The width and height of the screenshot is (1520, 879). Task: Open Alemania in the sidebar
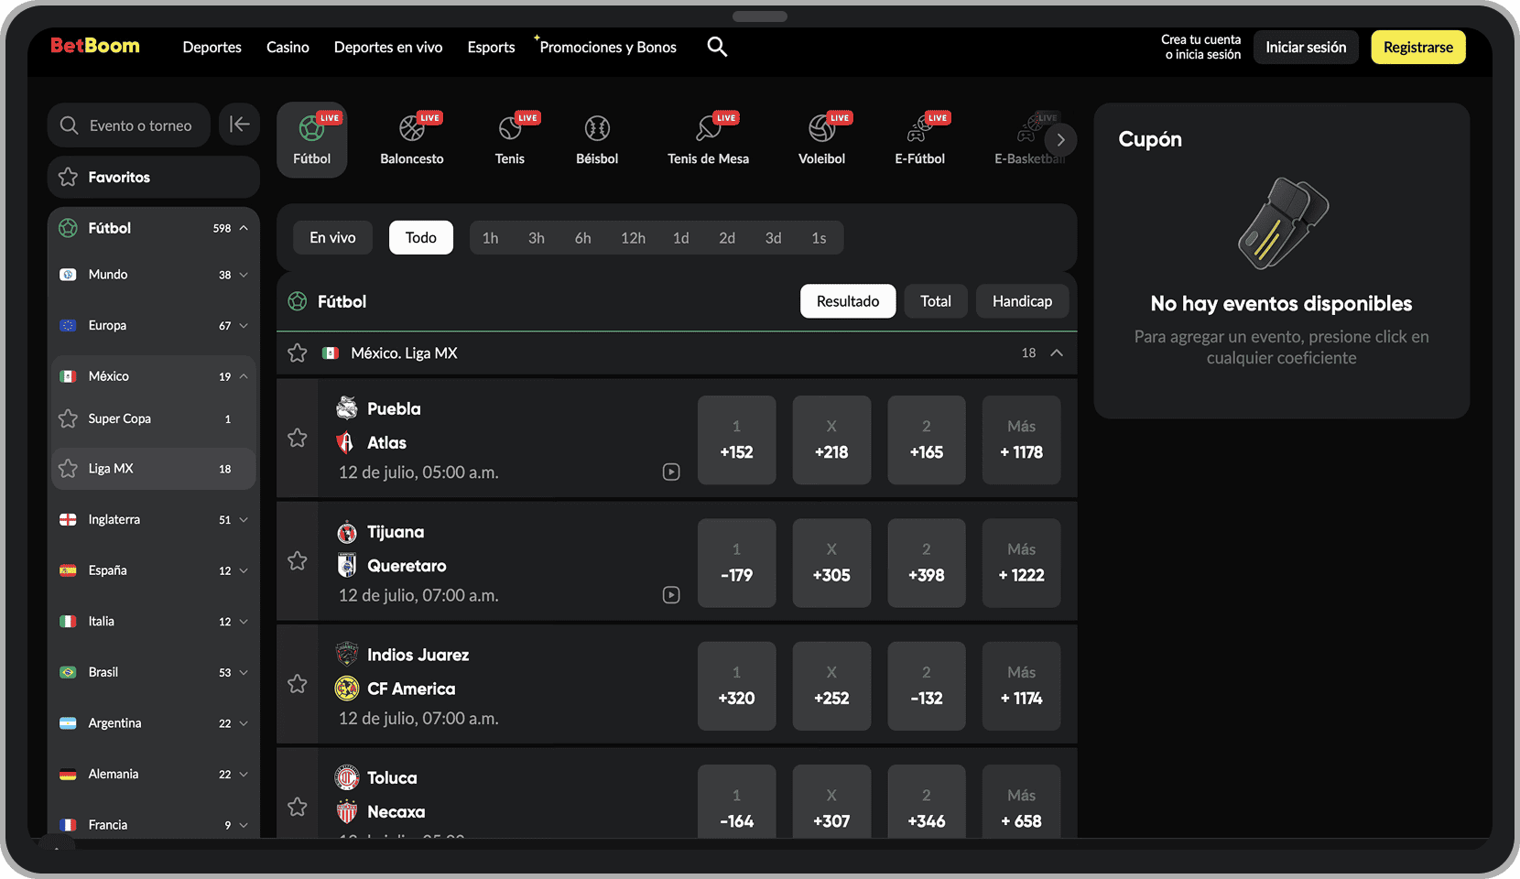pos(154,775)
